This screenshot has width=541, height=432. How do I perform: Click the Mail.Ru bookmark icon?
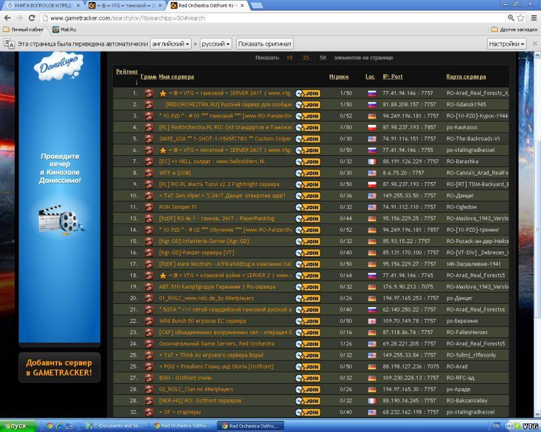56,30
